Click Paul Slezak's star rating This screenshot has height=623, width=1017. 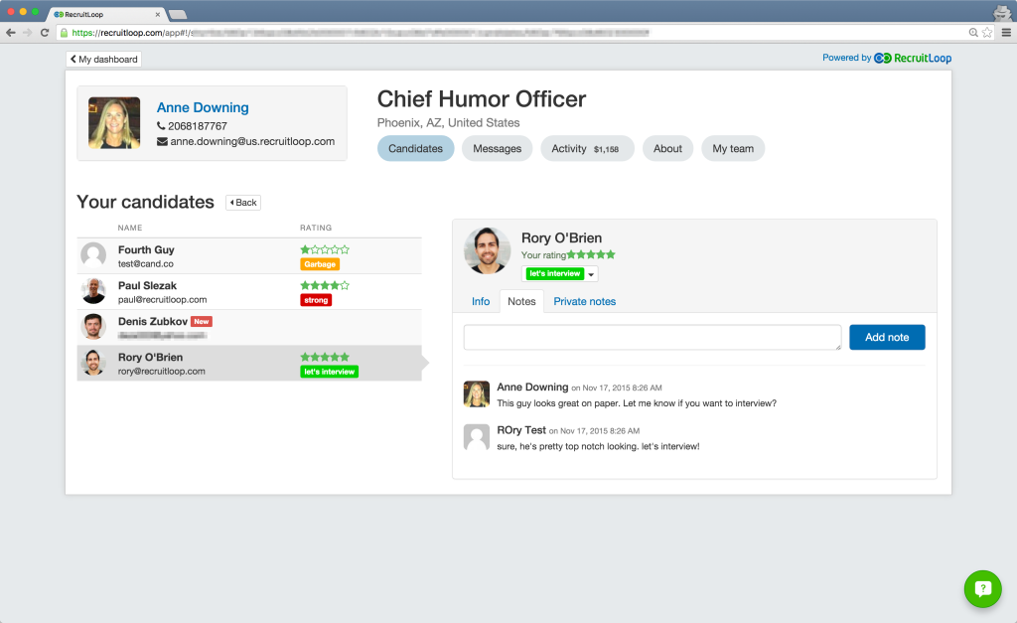pos(325,286)
